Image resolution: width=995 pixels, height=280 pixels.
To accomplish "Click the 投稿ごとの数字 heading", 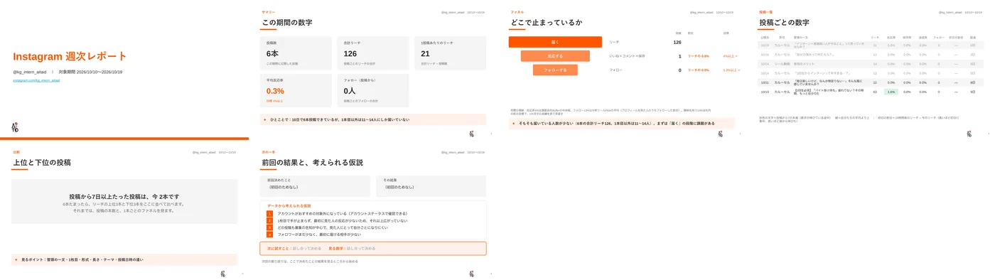I will (x=784, y=22).
